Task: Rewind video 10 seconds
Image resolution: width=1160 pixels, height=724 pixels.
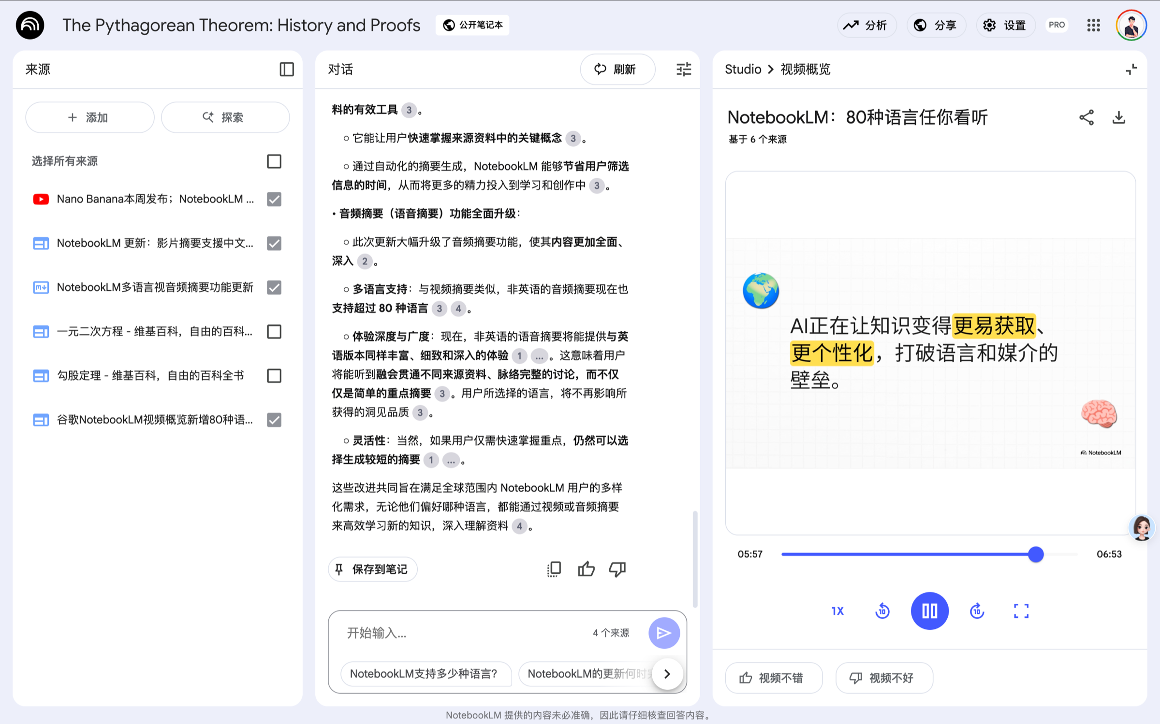Action: pos(882,611)
